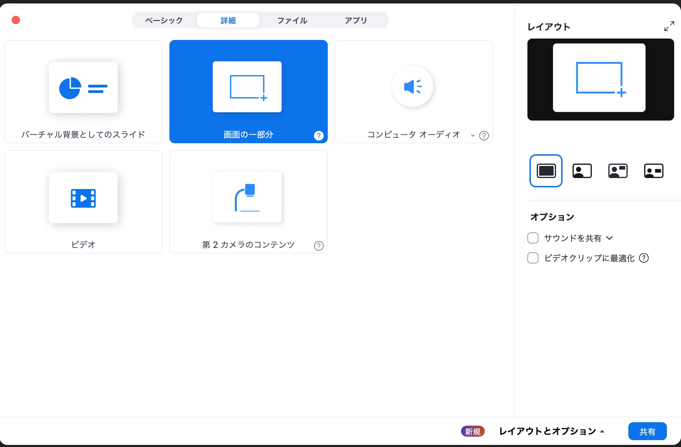Click the blue 共有 share button
The height and width of the screenshot is (447, 681).
(647, 431)
